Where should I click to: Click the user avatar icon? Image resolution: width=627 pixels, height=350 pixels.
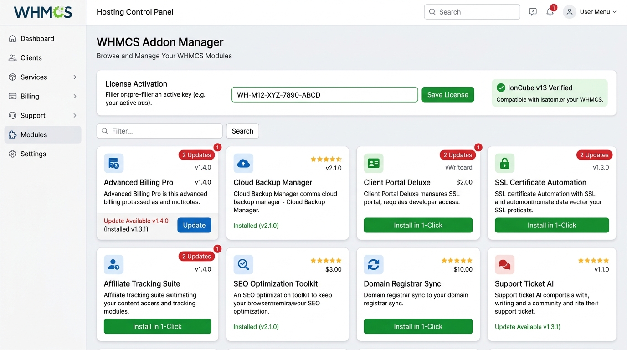[569, 12]
